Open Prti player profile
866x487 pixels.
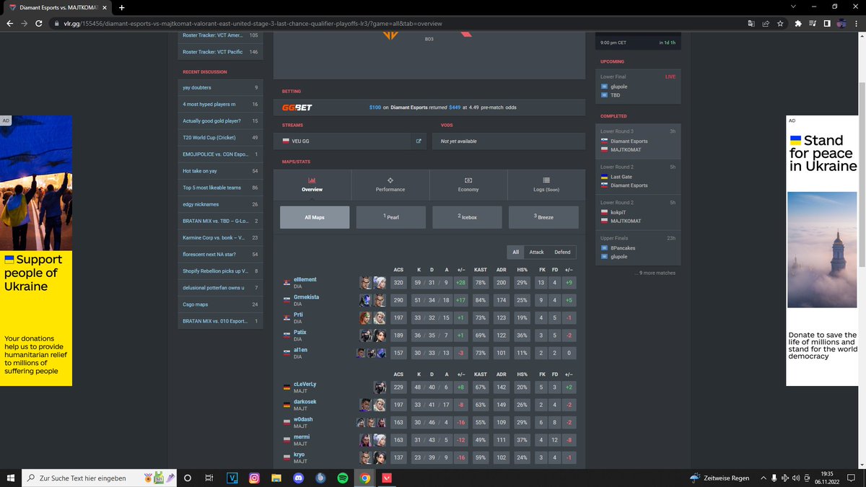pyautogui.click(x=297, y=315)
